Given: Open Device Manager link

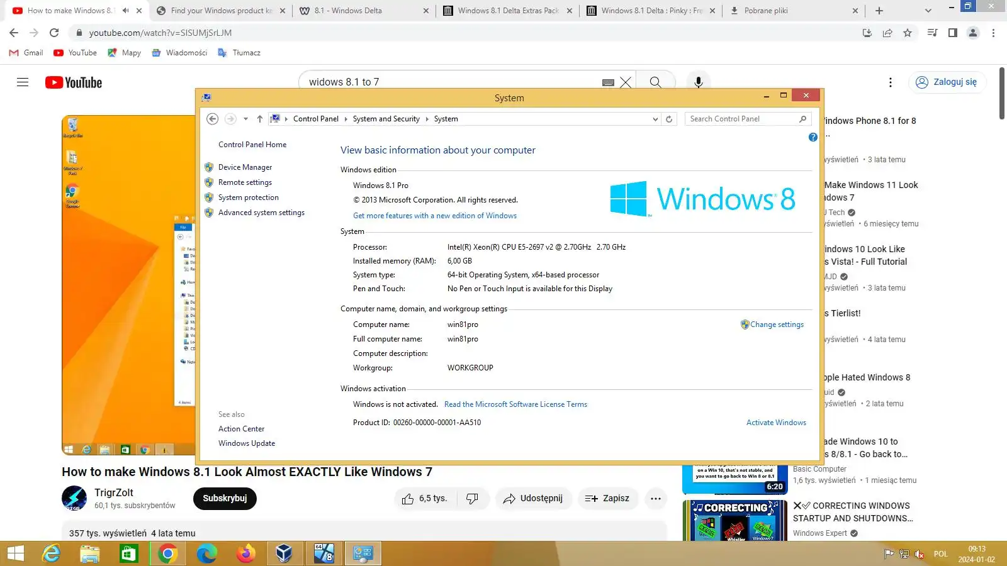Looking at the screenshot, I should 245,167.
